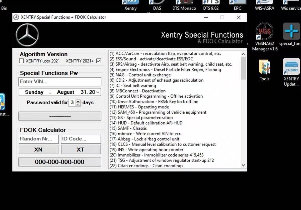Viewport: 301px width, 210px height.
Task: Open the DAS desktop shortcut
Action: pyautogui.click(x=157, y=5)
